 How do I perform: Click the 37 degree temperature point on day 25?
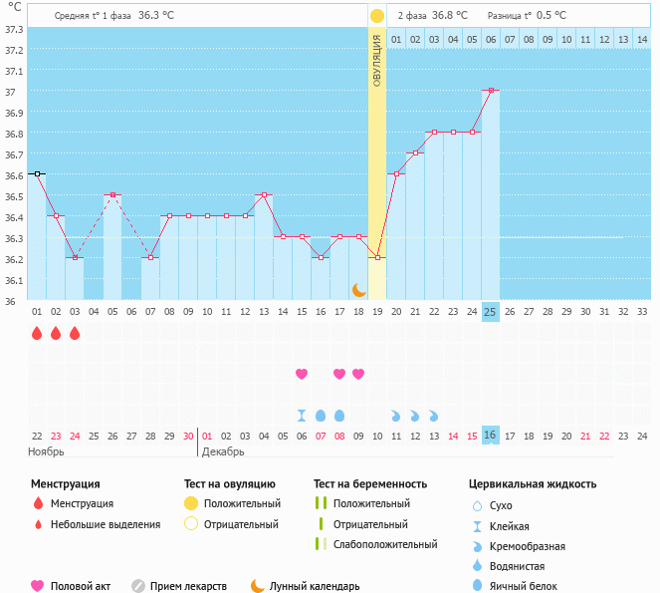tap(491, 90)
